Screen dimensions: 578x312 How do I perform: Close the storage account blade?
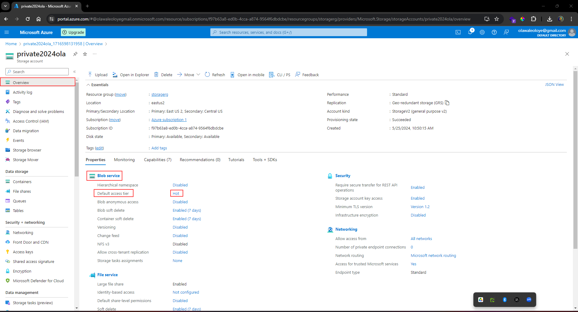pyautogui.click(x=567, y=54)
